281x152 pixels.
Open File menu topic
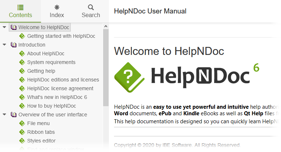(x=38, y=124)
